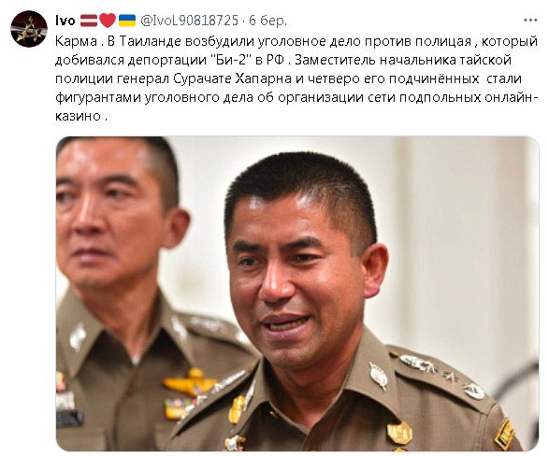Click the word Карма in the tweet
Image resolution: width=549 pixels, height=457 pixels.
pos(77,41)
